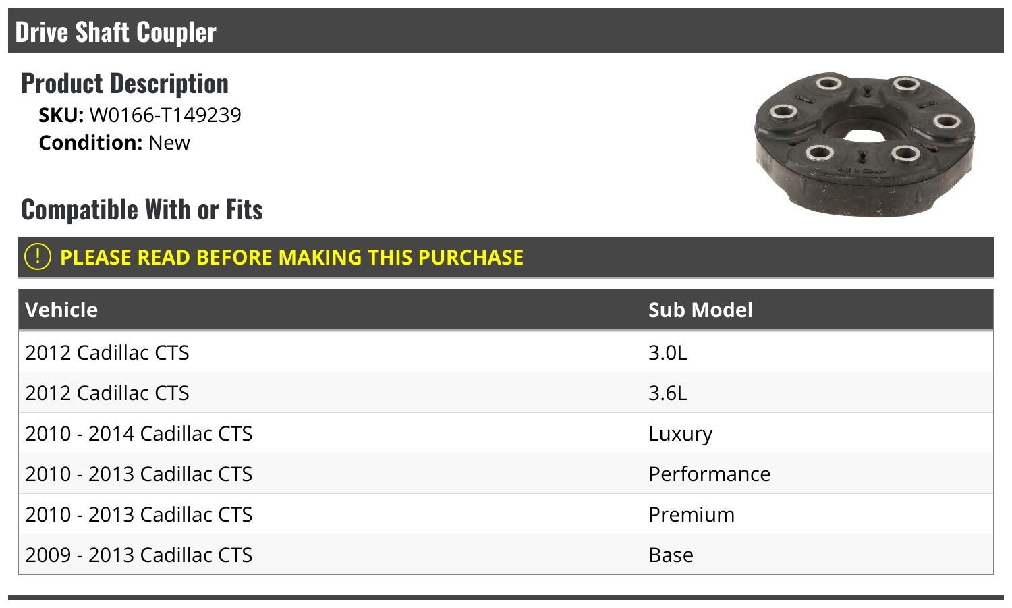Select the 3.0L sub model cell
This screenshot has width=1012, height=608.
click(x=667, y=352)
